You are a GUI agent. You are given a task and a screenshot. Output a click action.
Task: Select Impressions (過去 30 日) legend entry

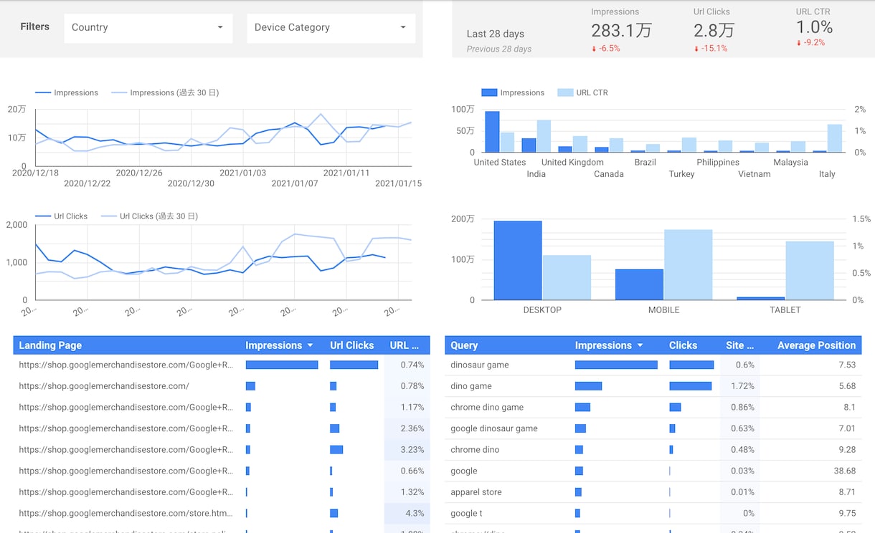[165, 92]
